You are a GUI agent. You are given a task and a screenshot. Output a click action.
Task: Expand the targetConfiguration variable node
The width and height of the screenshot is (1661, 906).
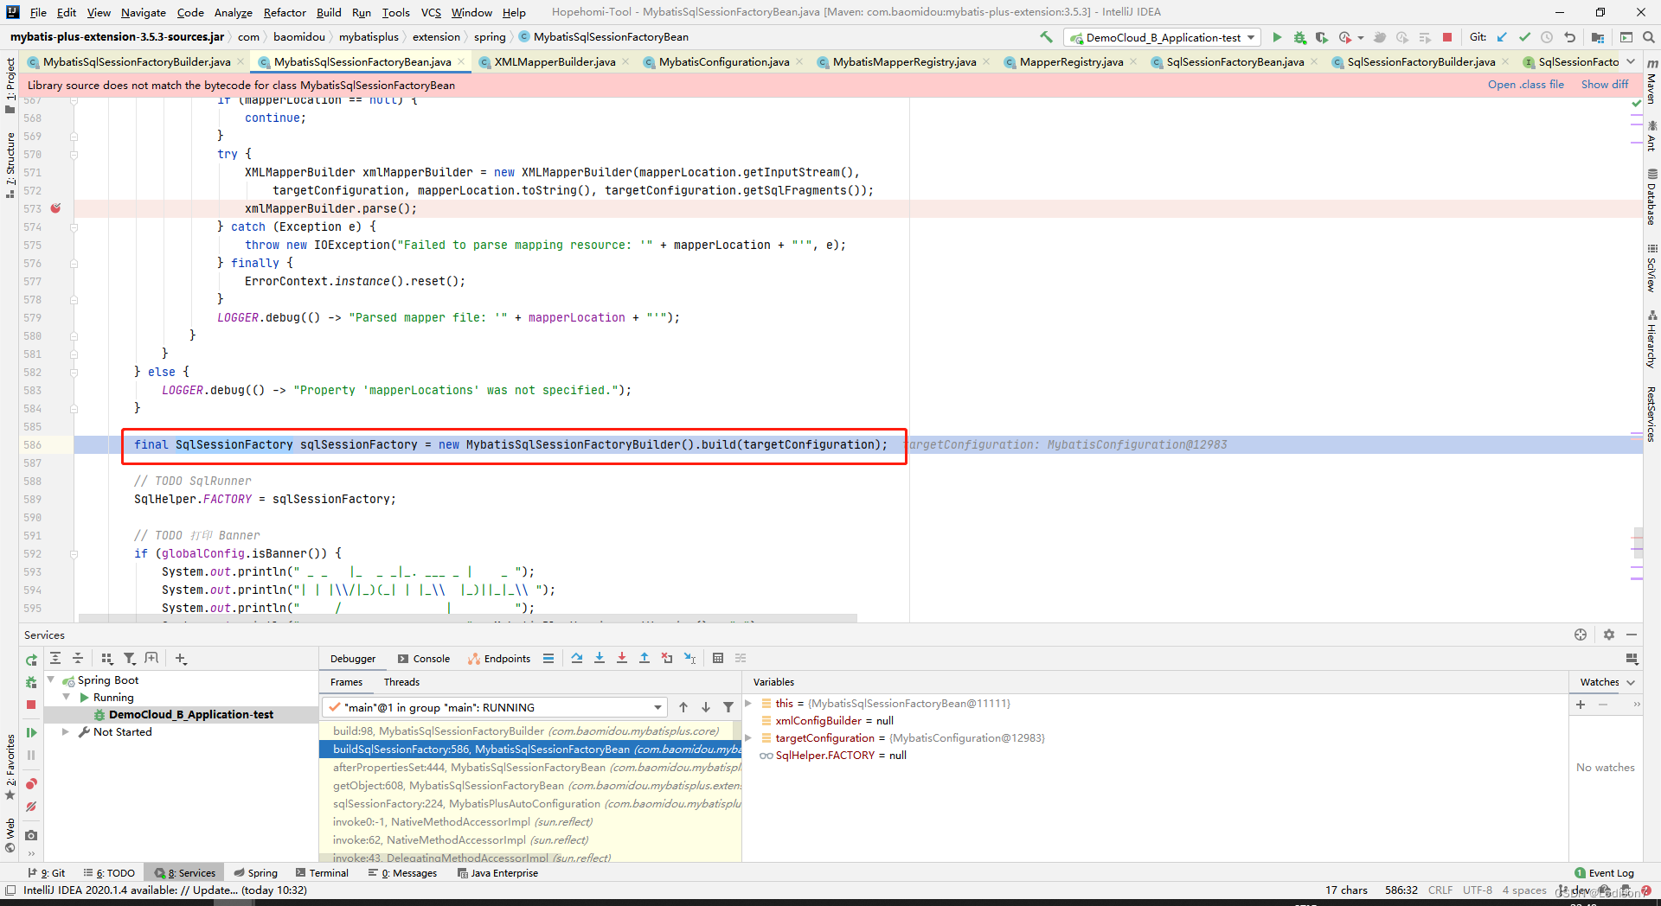tap(748, 737)
